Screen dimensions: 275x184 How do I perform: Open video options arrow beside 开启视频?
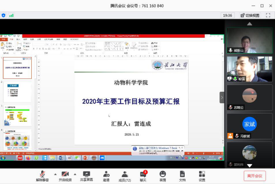point(75,175)
